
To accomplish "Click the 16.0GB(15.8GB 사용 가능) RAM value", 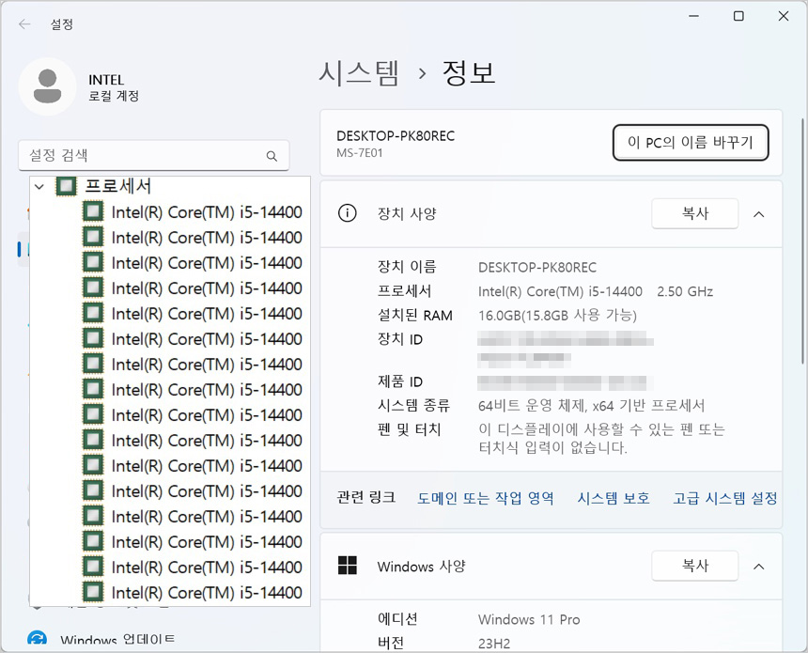I will pyautogui.click(x=557, y=316).
